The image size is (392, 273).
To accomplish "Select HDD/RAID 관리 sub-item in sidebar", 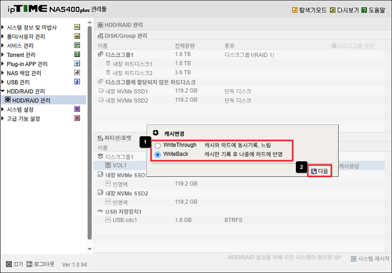I will click(31, 100).
